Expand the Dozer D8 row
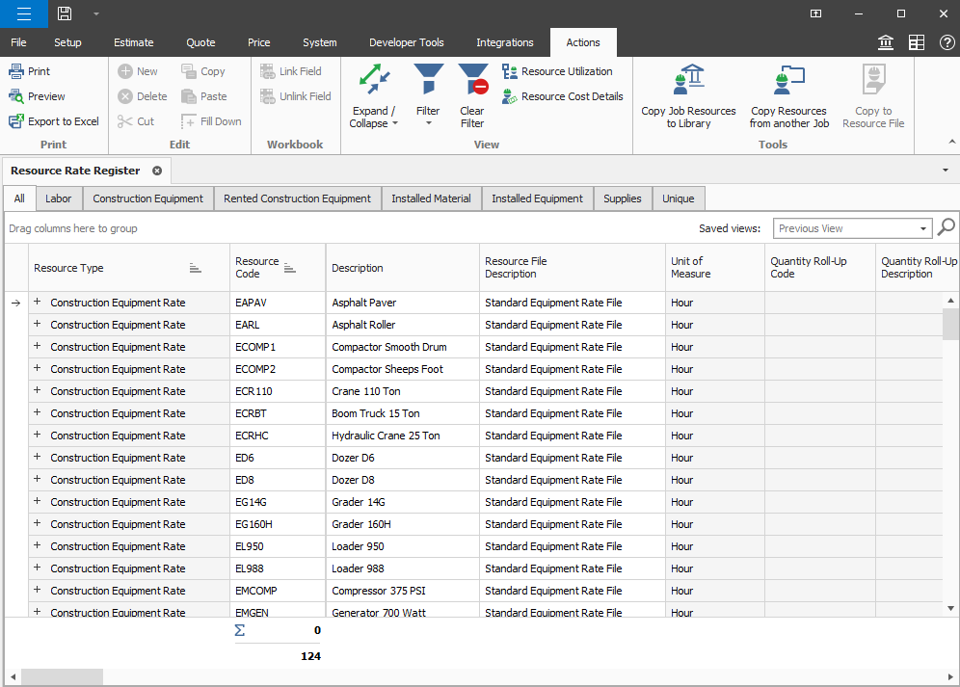Screen dimensions: 960x687 point(38,480)
